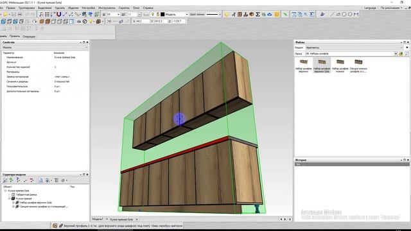Select the Набор шкафов нижних thumbnail

coord(340,65)
